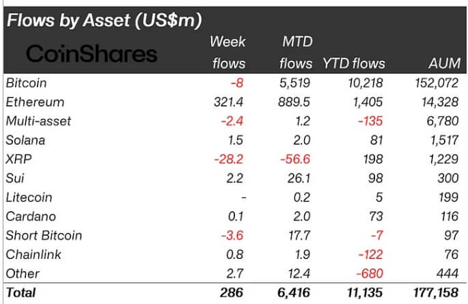Viewport: 468px width, 304px height.
Task: Select the Multi-asset row label
Action: click(x=40, y=121)
